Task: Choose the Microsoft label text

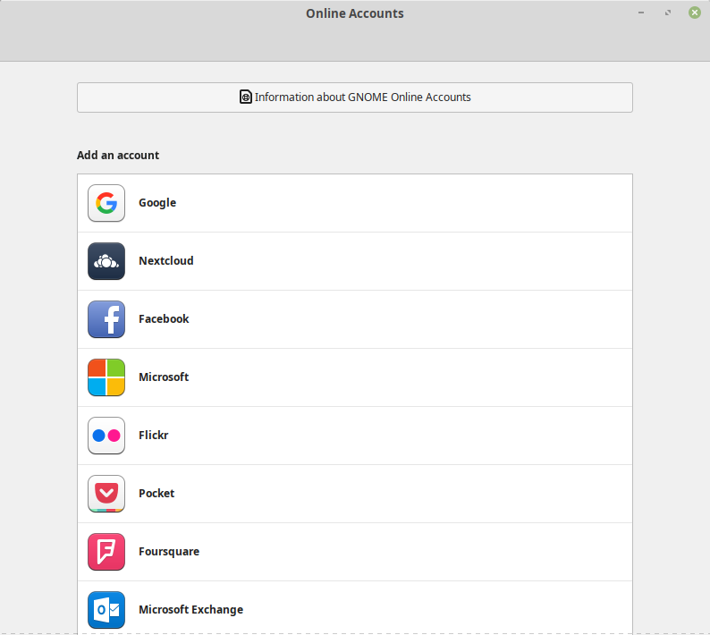Action: tap(164, 377)
